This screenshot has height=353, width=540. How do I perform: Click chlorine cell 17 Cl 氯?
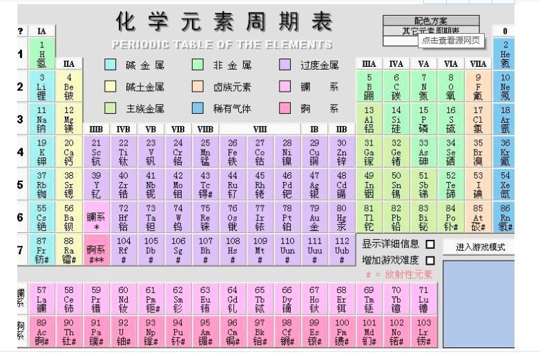(x=478, y=119)
